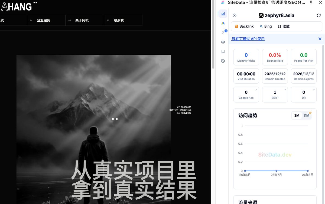Open the Google Ads stat card
This screenshot has width=325, height=204.
pyautogui.click(x=246, y=95)
